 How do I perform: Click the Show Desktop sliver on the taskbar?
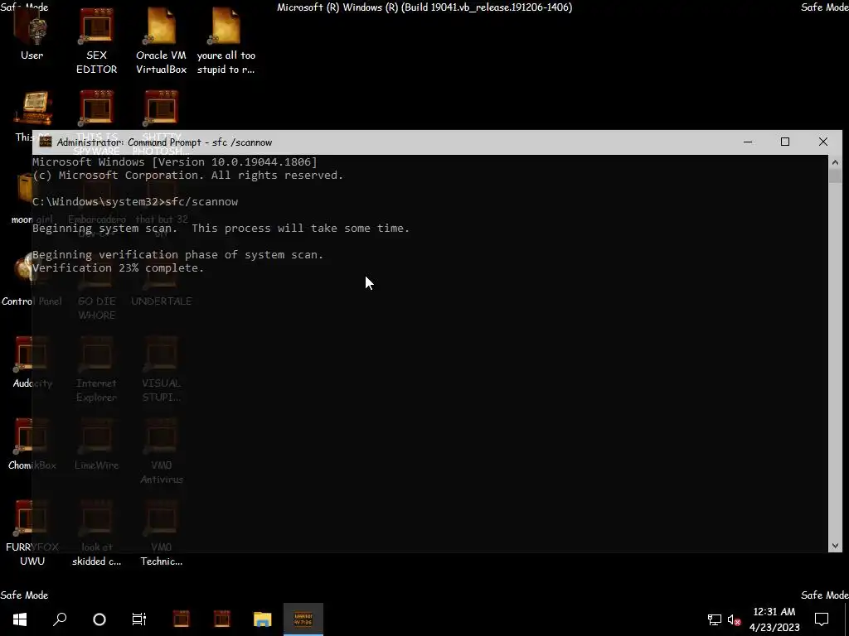pyautogui.click(x=847, y=619)
